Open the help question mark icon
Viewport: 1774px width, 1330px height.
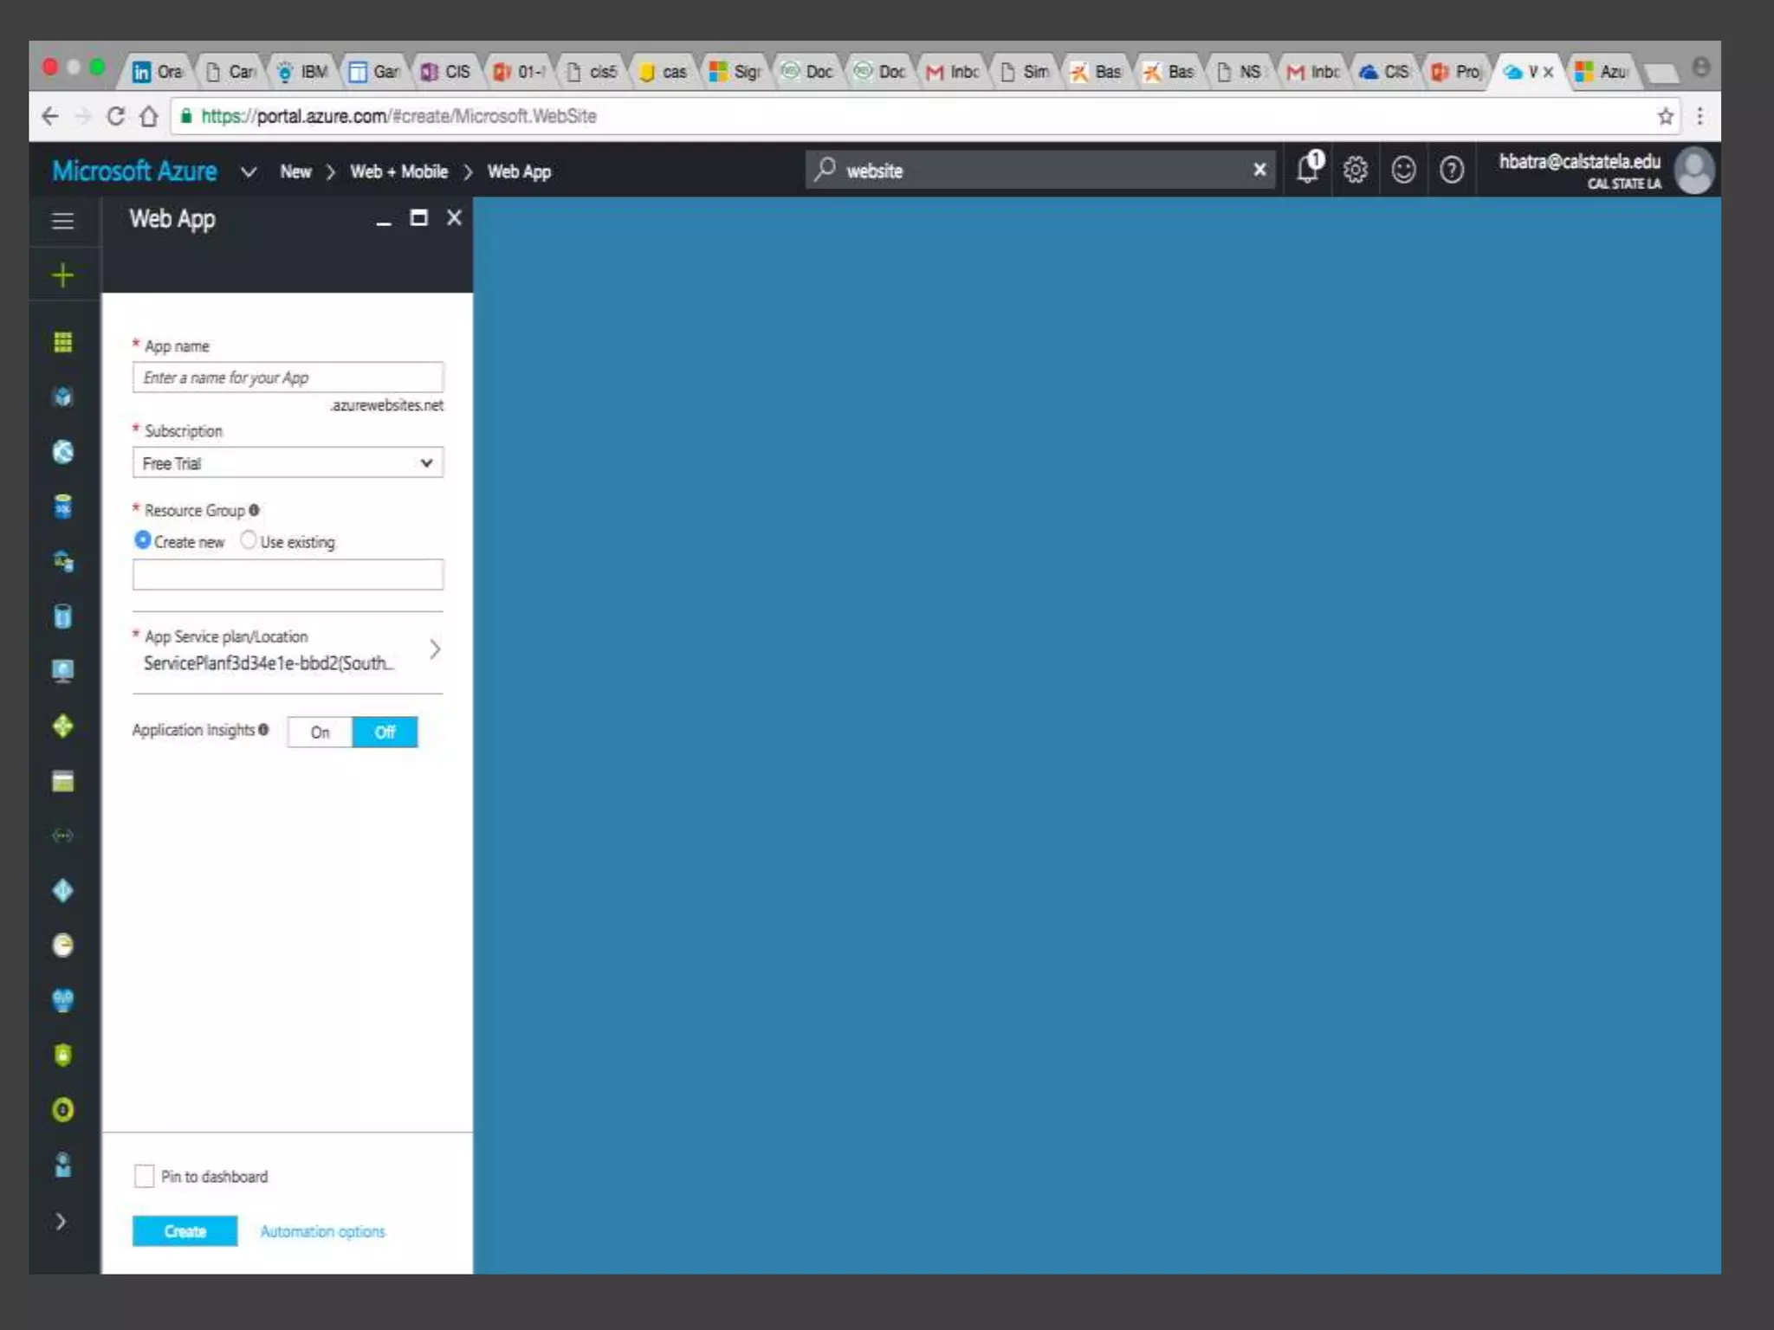pyautogui.click(x=1452, y=170)
